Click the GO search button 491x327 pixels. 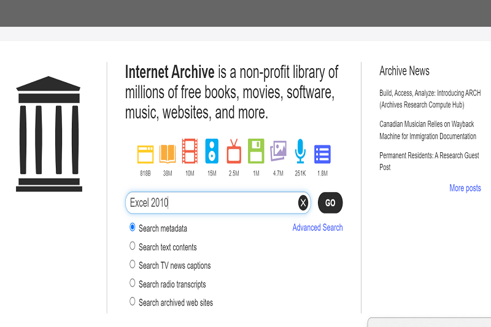click(x=330, y=203)
